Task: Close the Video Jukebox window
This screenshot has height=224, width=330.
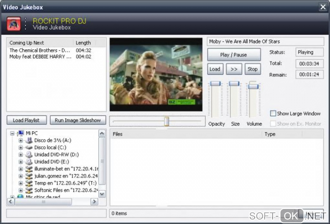Action: (323, 7)
